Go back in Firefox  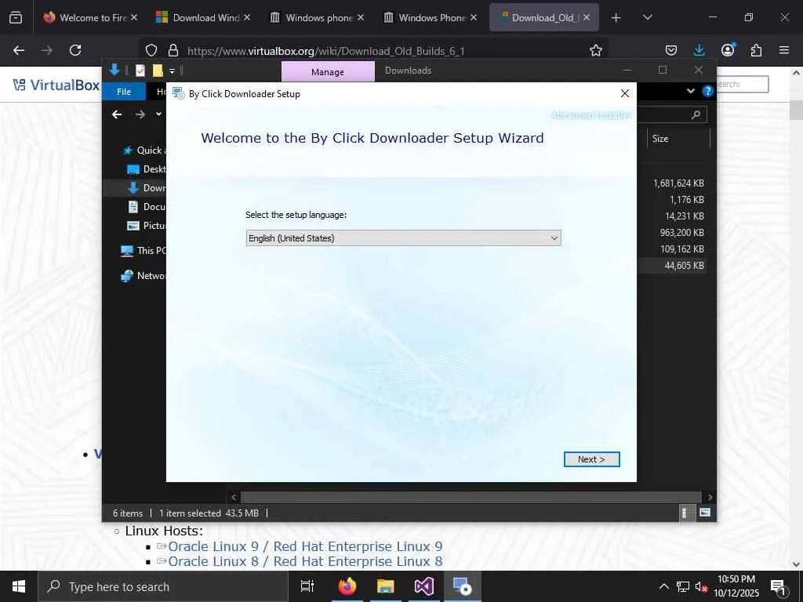[x=19, y=50]
